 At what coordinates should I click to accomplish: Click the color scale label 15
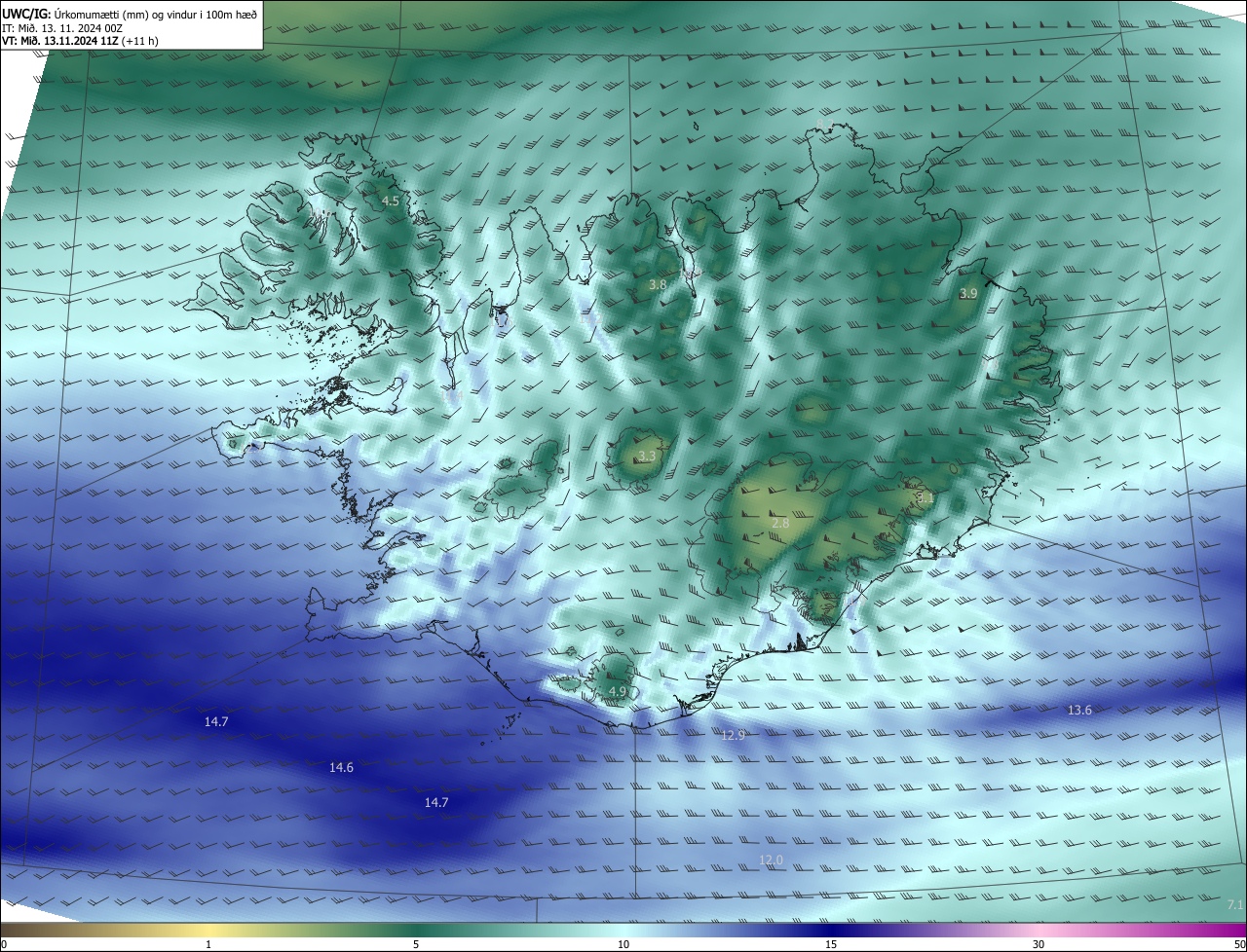(831, 945)
